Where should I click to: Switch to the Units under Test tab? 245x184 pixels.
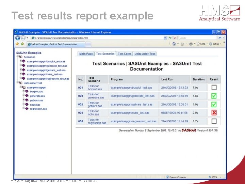pyautogui.click(x=145, y=54)
